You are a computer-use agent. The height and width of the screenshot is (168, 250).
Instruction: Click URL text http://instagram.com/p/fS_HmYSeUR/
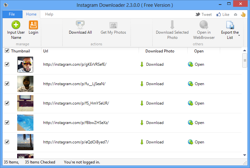(x=76, y=103)
